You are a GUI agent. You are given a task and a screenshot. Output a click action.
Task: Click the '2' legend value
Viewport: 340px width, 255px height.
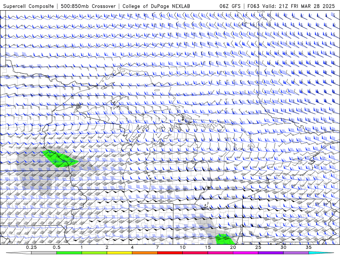pyautogui.click(x=107, y=247)
